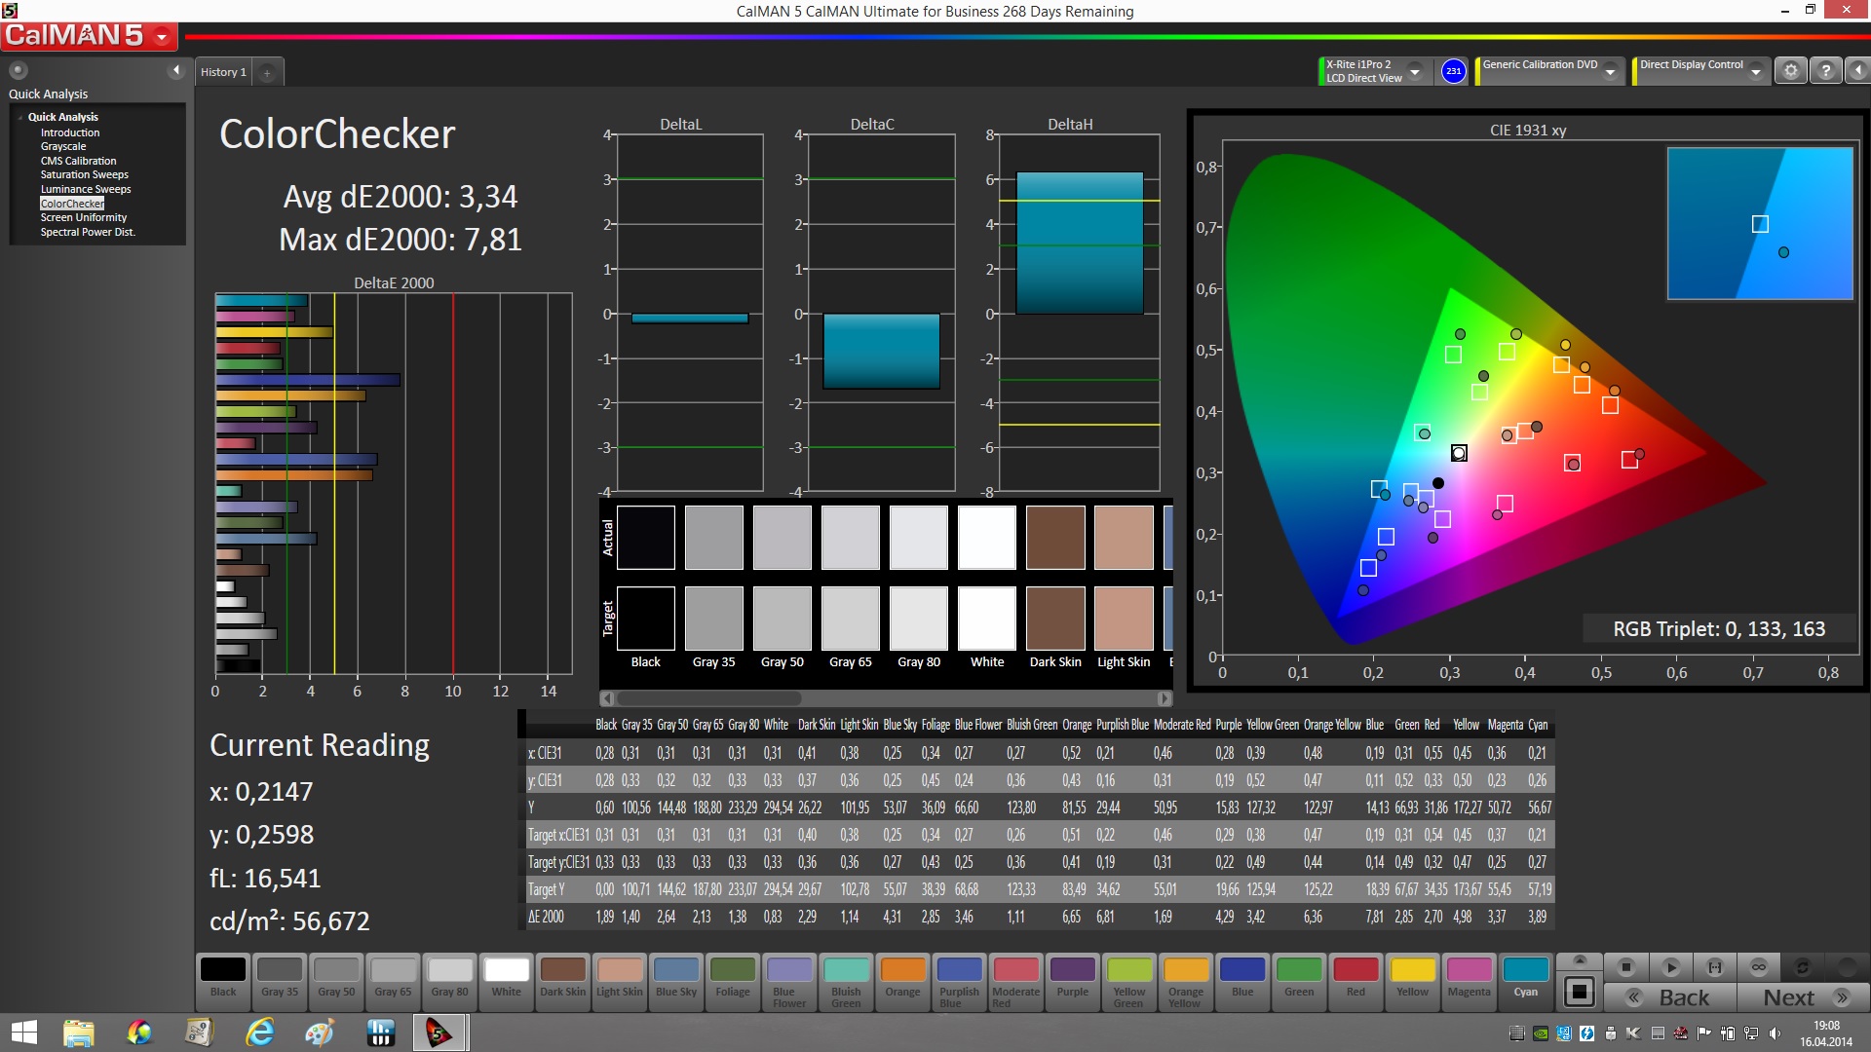Open the Spectral Power Dist. page
This screenshot has height=1052, width=1871.
click(x=88, y=232)
